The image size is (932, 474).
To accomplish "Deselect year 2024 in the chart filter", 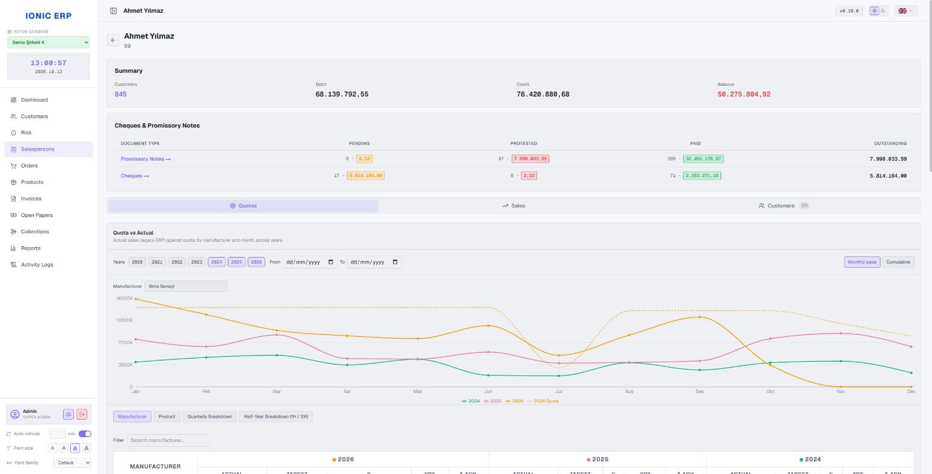I will (x=216, y=262).
